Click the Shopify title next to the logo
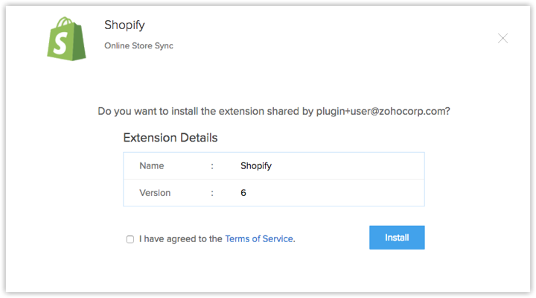Screen dimensions: 536x298 point(122,24)
